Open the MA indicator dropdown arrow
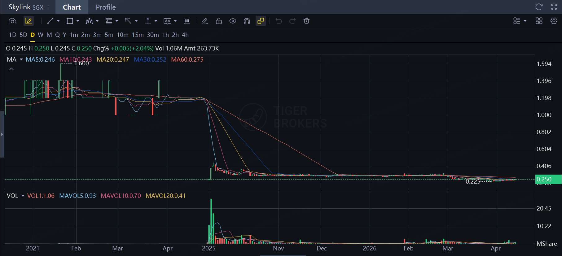Viewport: 562px width, 256px height. [x=21, y=59]
